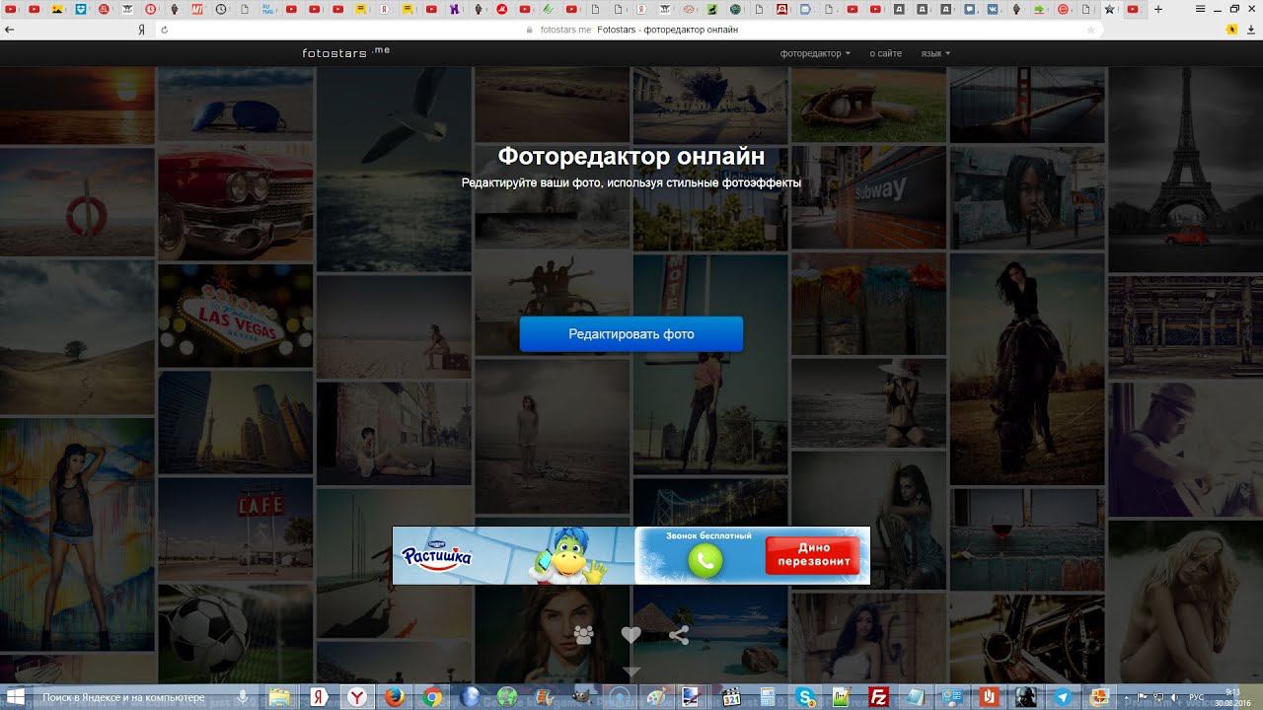
Task: Open the CAFE sign thumbnail
Action: (x=235, y=529)
